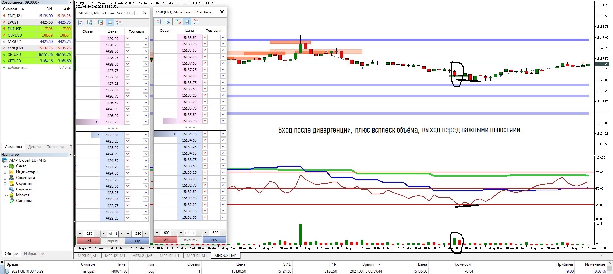This screenshot has width=613, height=274.
Task: Click red sell chevron at price 4425.50
Action: [128, 135]
